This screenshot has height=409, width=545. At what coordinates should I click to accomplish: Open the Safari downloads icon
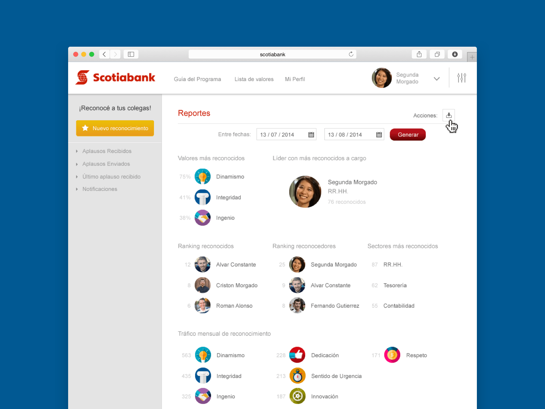click(455, 54)
